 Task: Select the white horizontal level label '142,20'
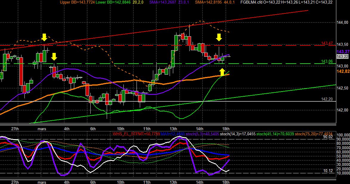(x=327, y=99)
